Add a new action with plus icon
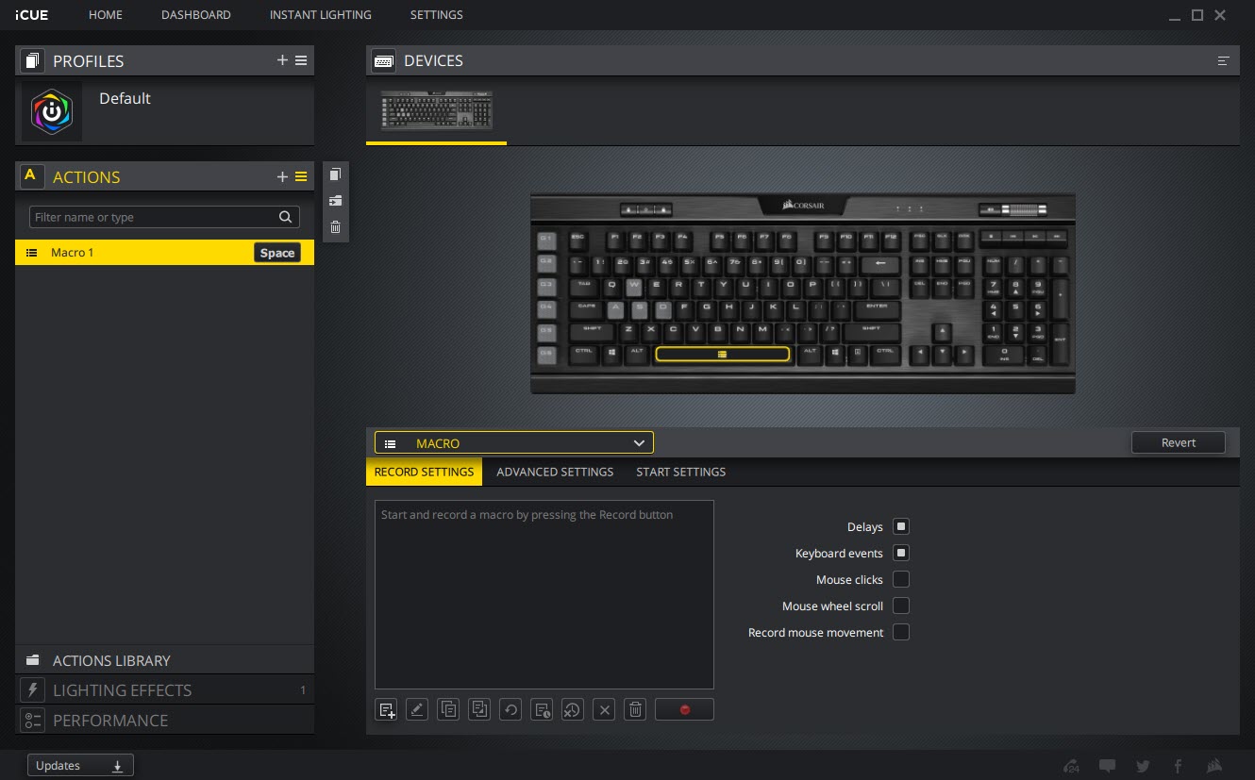The image size is (1255, 780). [x=282, y=176]
